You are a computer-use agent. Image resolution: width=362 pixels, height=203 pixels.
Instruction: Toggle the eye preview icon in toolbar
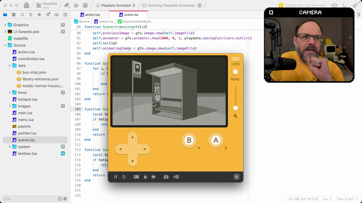[x=334, y=5]
